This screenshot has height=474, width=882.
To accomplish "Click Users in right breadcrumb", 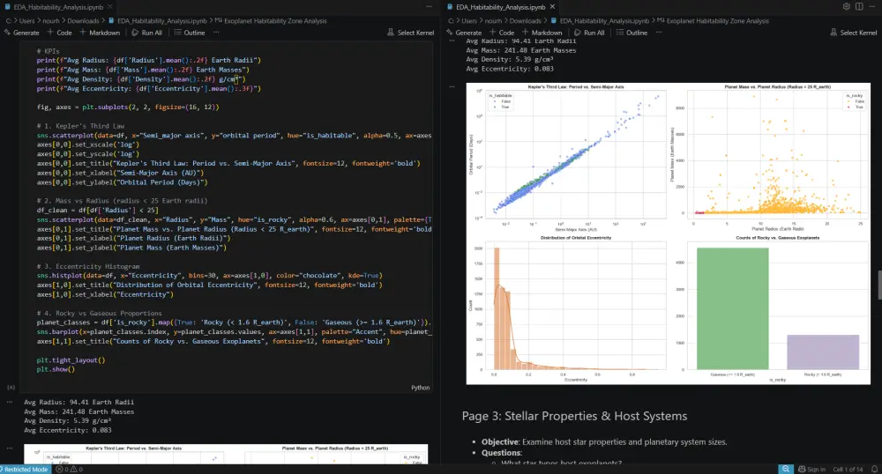I will (x=470, y=21).
